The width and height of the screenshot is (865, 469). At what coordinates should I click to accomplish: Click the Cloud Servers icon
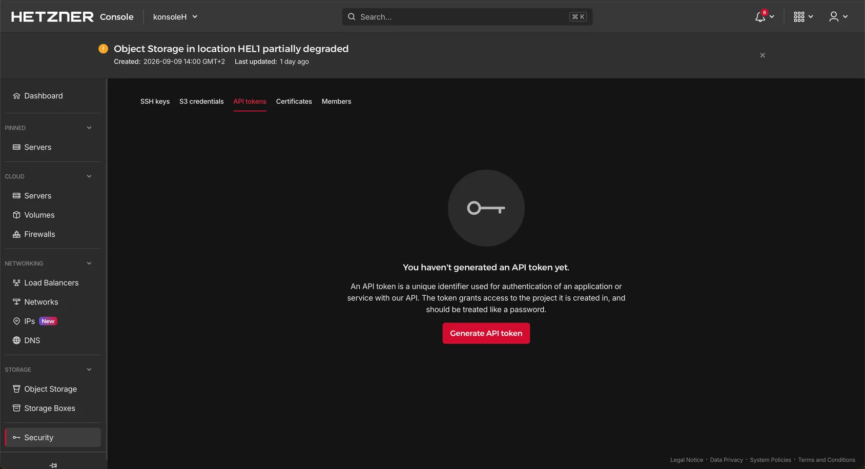click(16, 196)
